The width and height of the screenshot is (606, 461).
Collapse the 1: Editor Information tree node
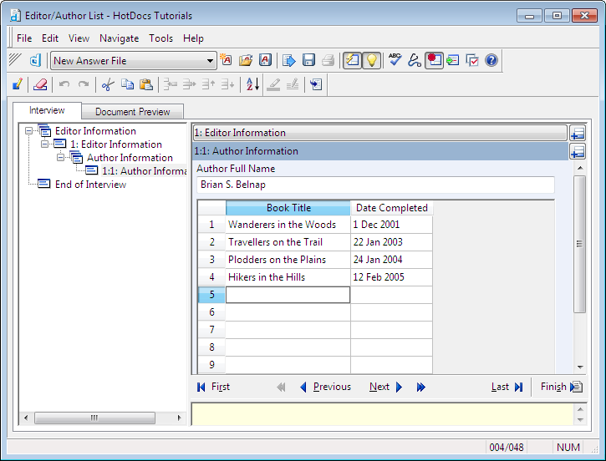coord(45,144)
